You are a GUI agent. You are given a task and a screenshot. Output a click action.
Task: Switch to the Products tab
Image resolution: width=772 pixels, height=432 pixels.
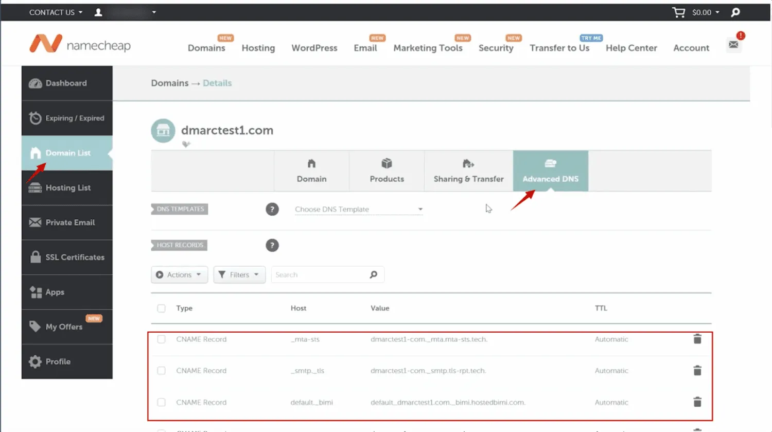click(387, 171)
